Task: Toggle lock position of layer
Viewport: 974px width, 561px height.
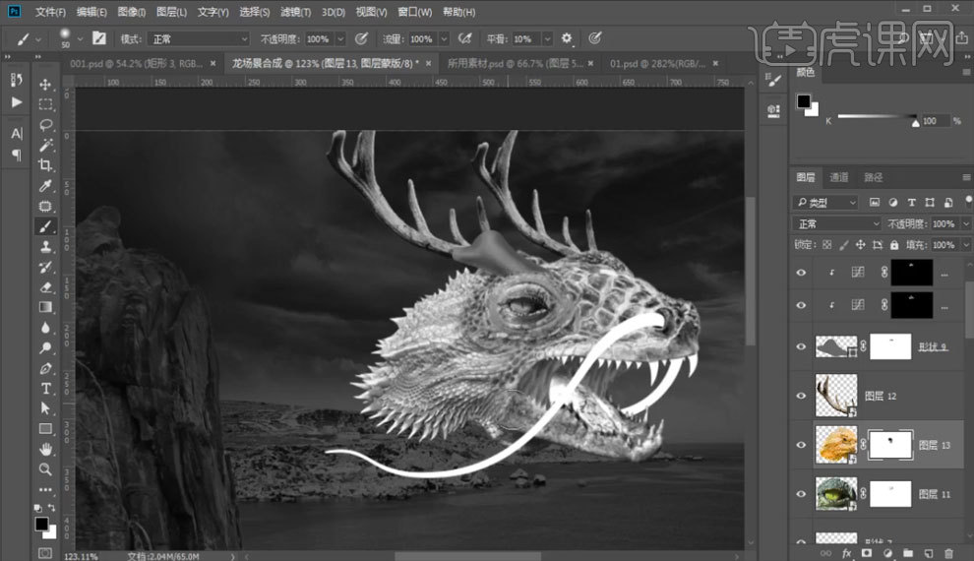Action: tap(860, 245)
